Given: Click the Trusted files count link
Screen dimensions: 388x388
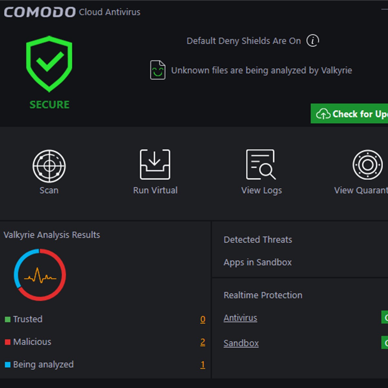Looking at the screenshot, I should click(203, 319).
